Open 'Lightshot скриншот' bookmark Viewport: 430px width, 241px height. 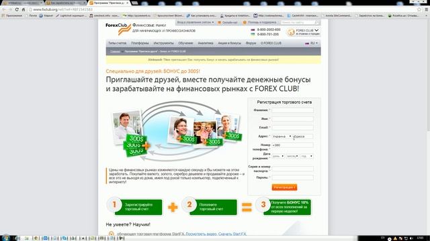click(x=71, y=15)
